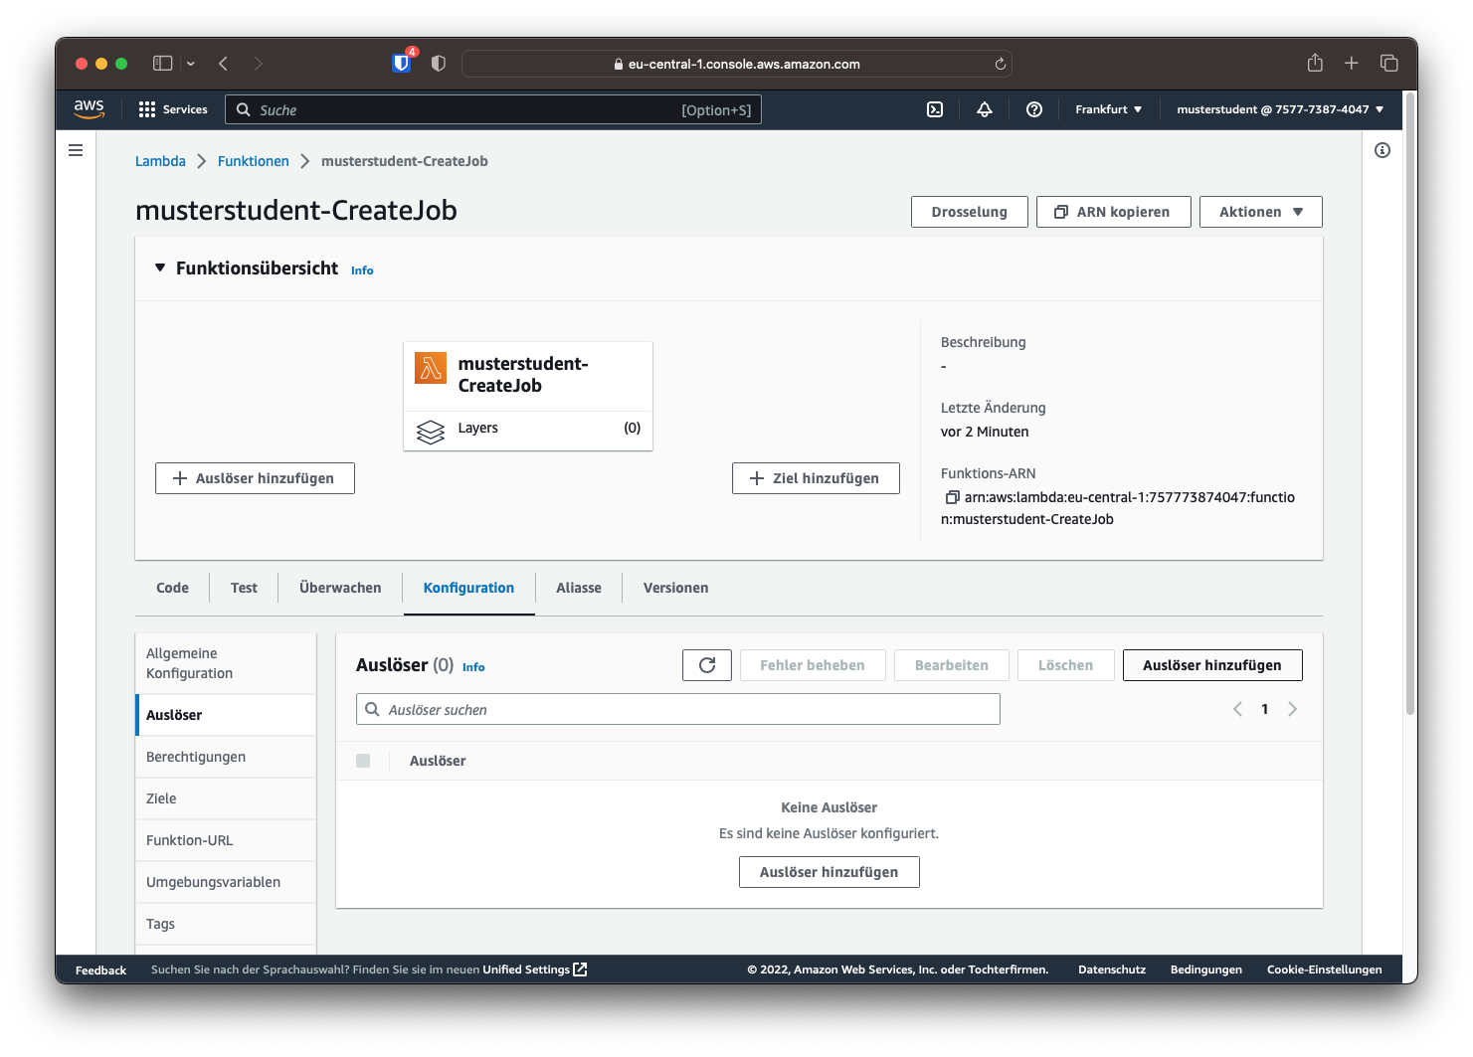Open notifications bell icon
The height and width of the screenshot is (1057, 1473).
(985, 109)
